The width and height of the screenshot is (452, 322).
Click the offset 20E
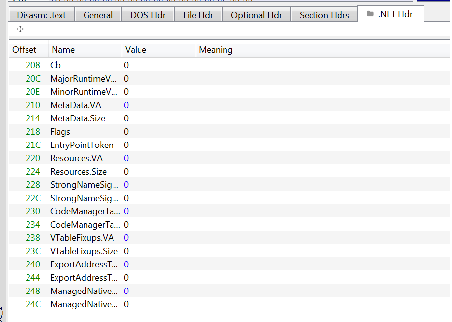tap(32, 92)
